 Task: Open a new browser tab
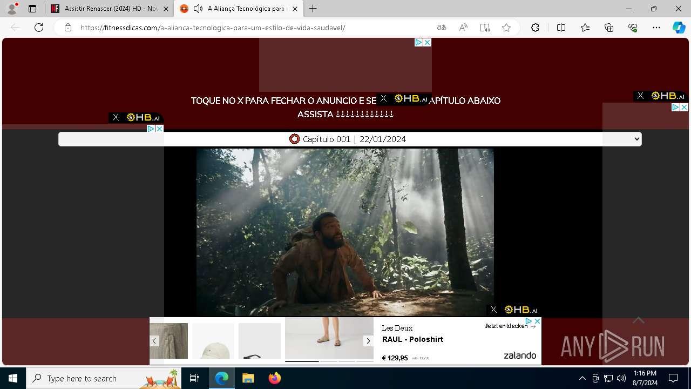pos(313,9)
